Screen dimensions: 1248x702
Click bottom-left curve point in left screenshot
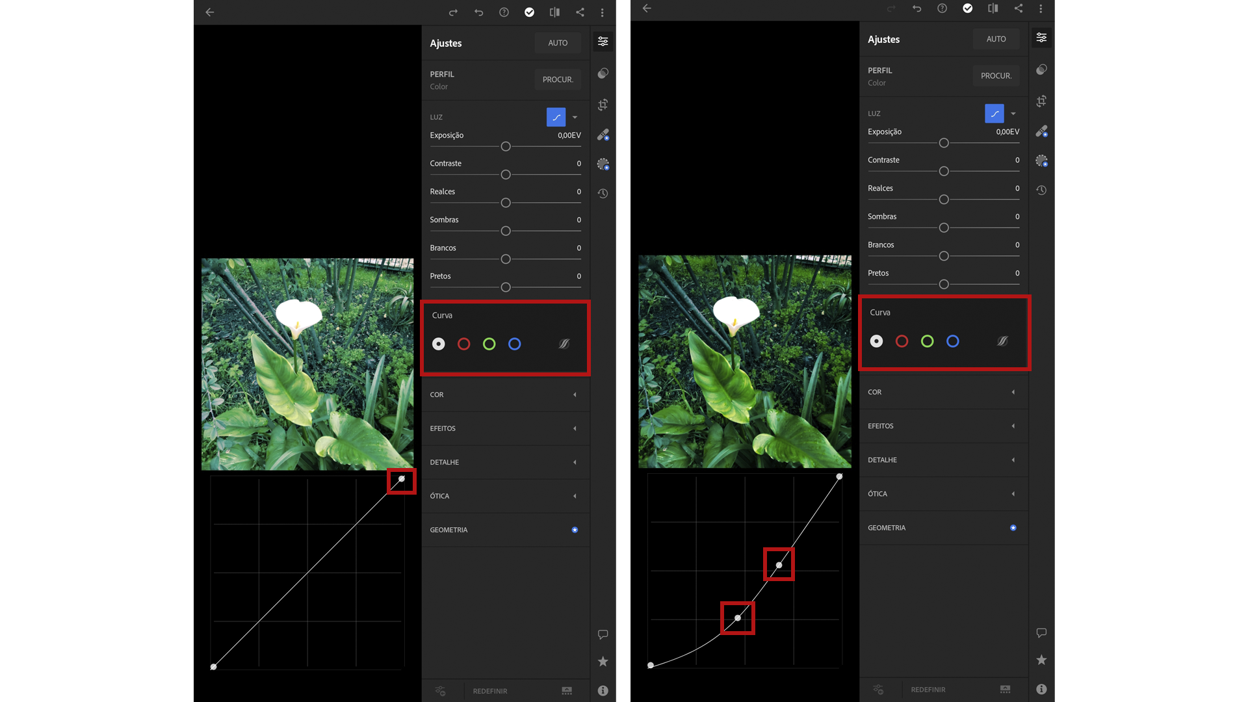coord(213,667)
